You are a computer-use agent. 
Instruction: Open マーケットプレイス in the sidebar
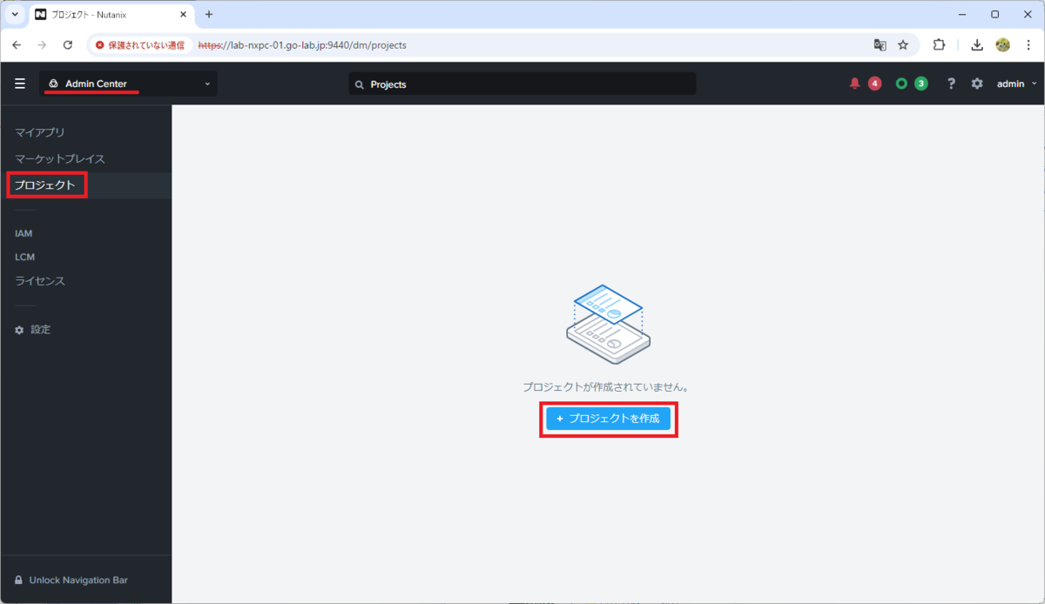[x=60, y=158]
